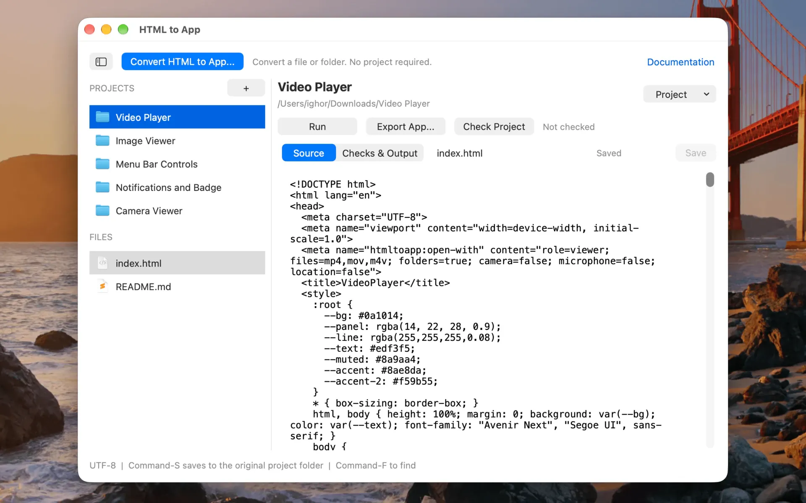The width and height of the screenshot is (806, 503).
Task: Click the 'Saved' status label
Action: (609, 153)
